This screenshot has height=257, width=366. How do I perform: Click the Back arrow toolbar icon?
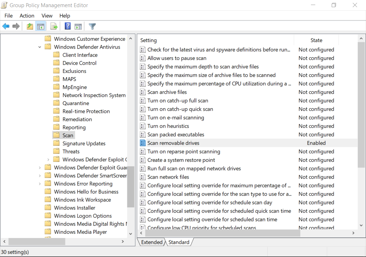pyautogui.click(x=6, y=26)
